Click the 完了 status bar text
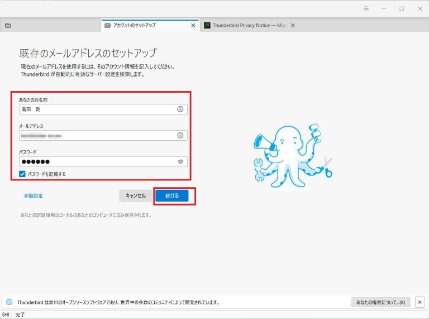 [x=20, y=315]
